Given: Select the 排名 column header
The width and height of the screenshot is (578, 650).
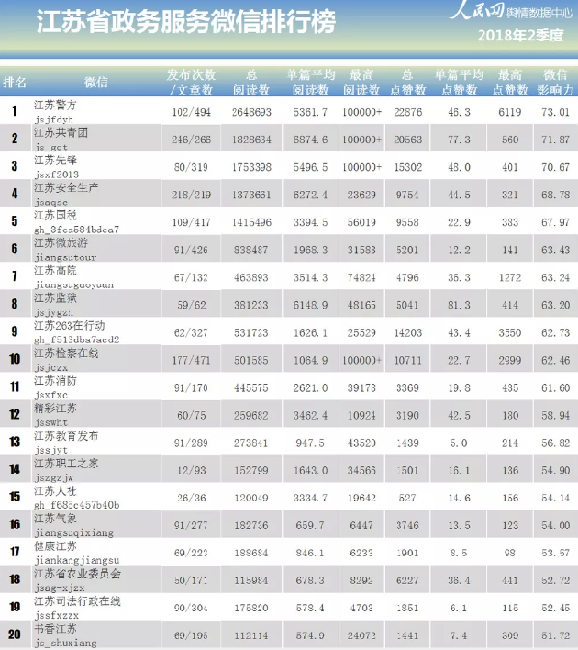Looking at the screenshot, I should (14, 82).
